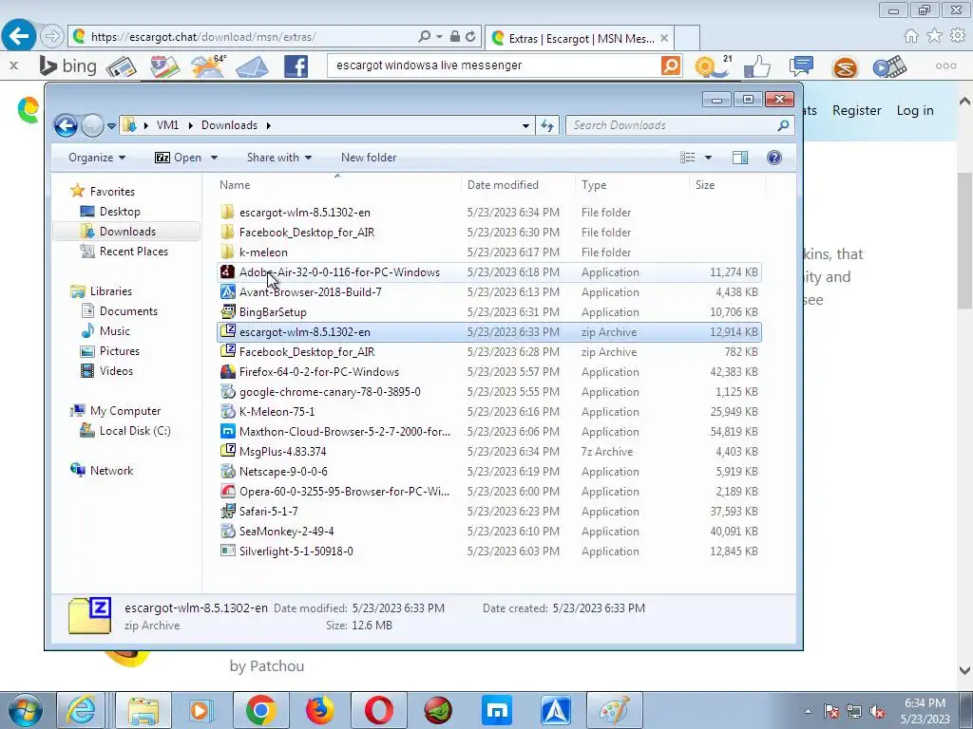Image resolution: width=973 pixels, height=729 pixels.
Task: Refresh the Internet Explorer page
Action: coord(470,37)
